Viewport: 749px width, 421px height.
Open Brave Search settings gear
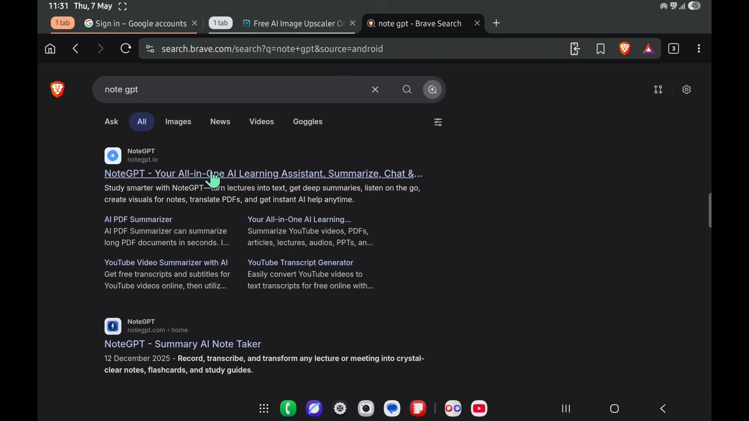tap(687, 90)
